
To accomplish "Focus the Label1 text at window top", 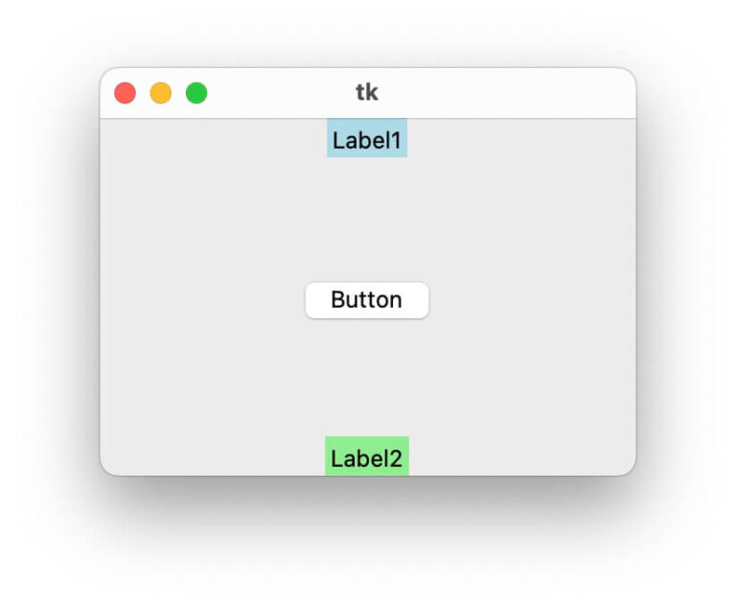I will 367,140.
